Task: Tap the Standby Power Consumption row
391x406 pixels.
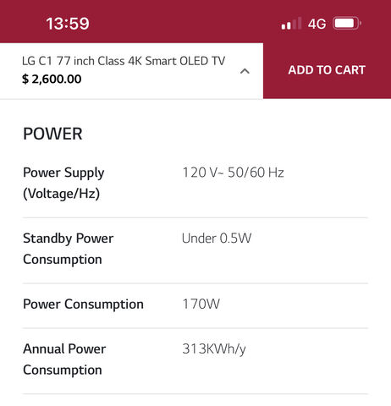Action: 195,250
